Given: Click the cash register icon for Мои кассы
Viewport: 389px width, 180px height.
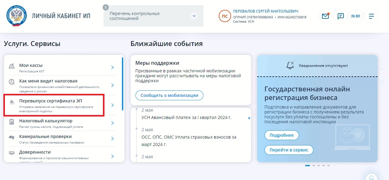Looking at the screenshot, I should coord(12,66).
